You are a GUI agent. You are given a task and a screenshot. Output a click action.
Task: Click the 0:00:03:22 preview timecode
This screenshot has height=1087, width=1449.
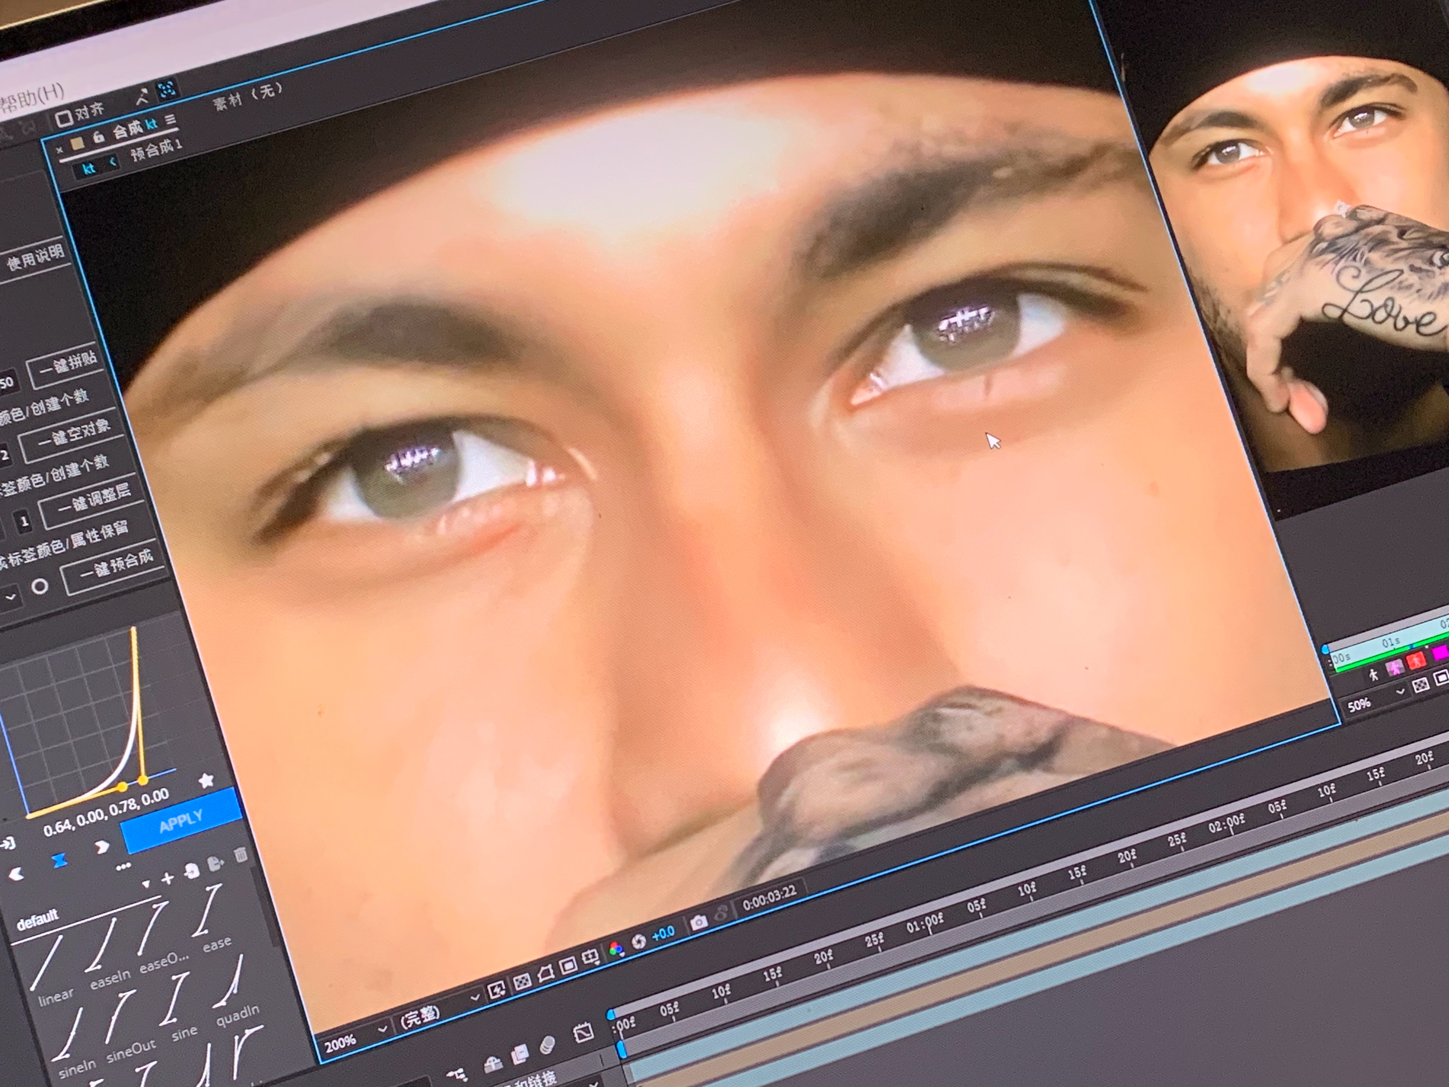coord(769,898)
